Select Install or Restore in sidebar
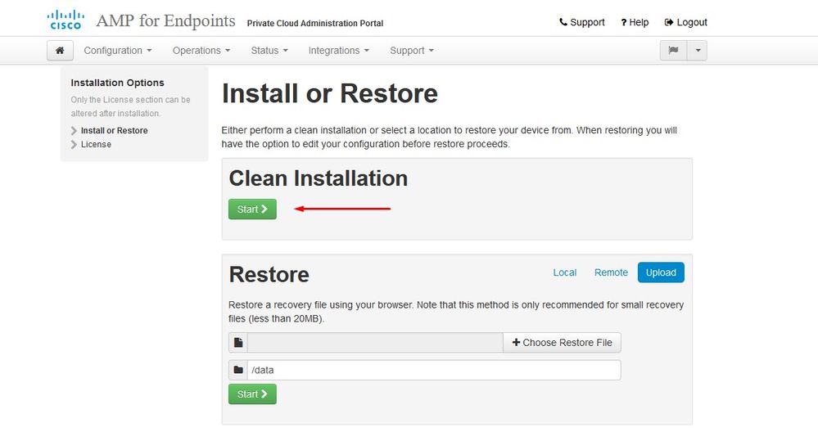The height and width of the screenshot is (441, 818). click(115, 130)
